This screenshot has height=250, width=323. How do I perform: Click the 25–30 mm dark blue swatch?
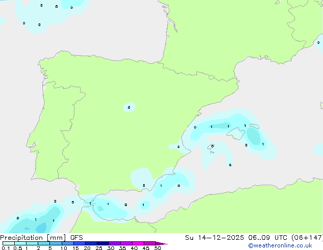(102, 243)
